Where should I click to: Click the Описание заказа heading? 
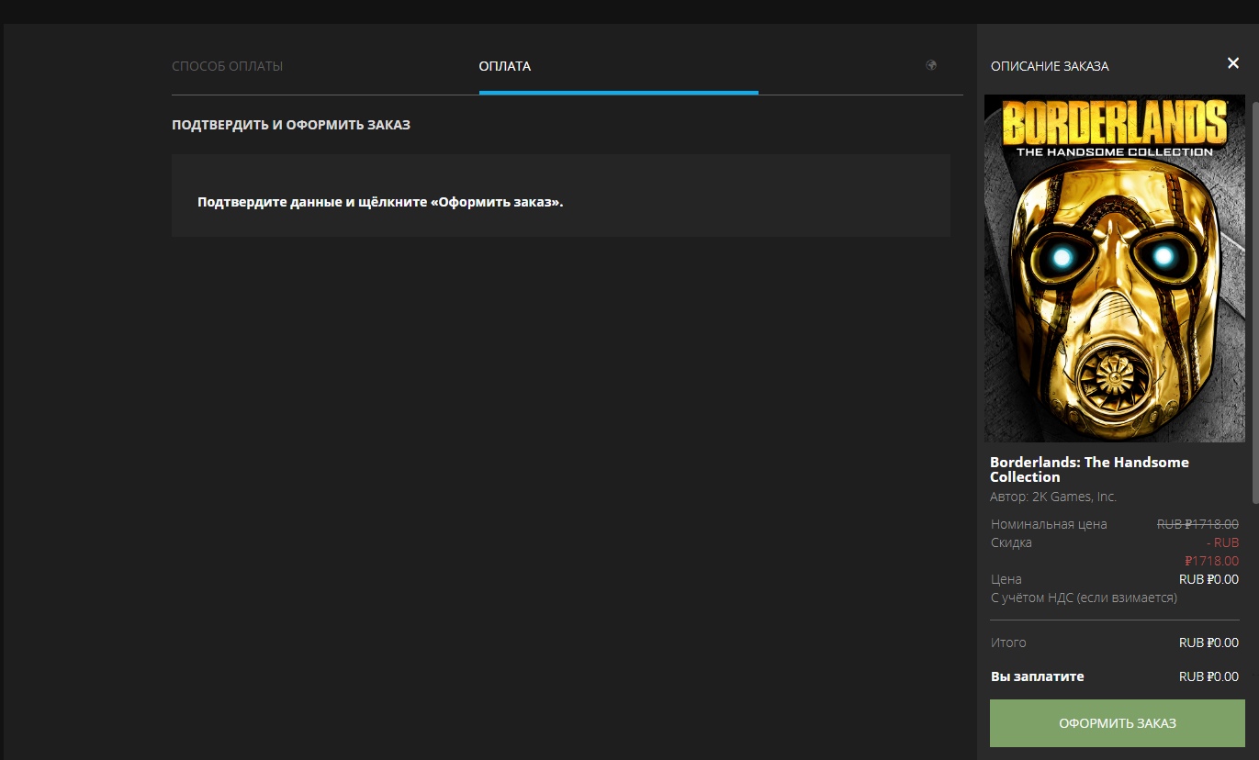1050,66
